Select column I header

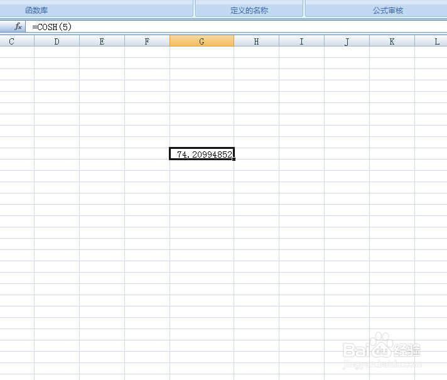(301, 41)
